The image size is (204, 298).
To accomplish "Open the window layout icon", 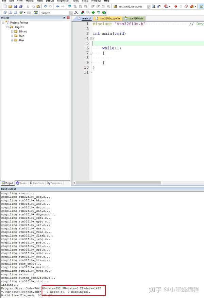I will pyautogui.click(x=201, y=6).
